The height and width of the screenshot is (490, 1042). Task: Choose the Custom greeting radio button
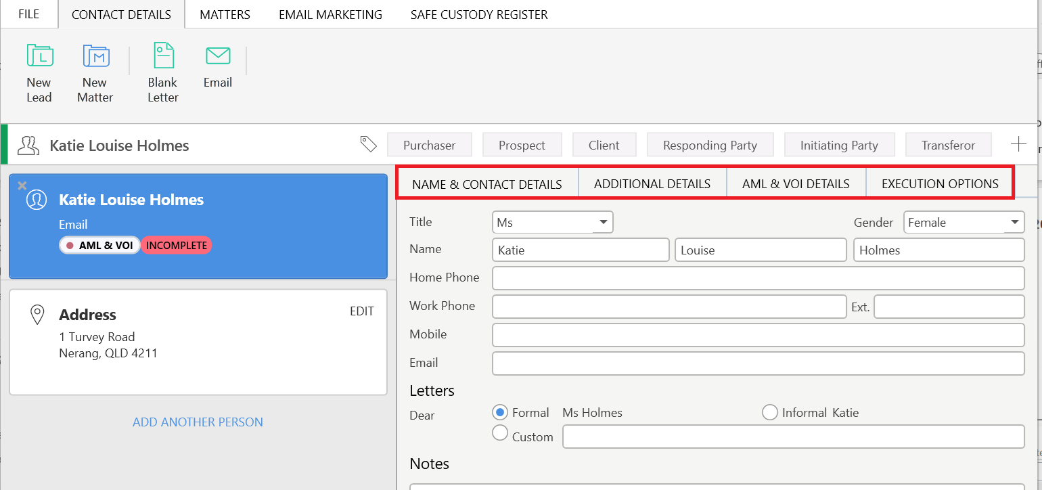(x=500, y=433)
